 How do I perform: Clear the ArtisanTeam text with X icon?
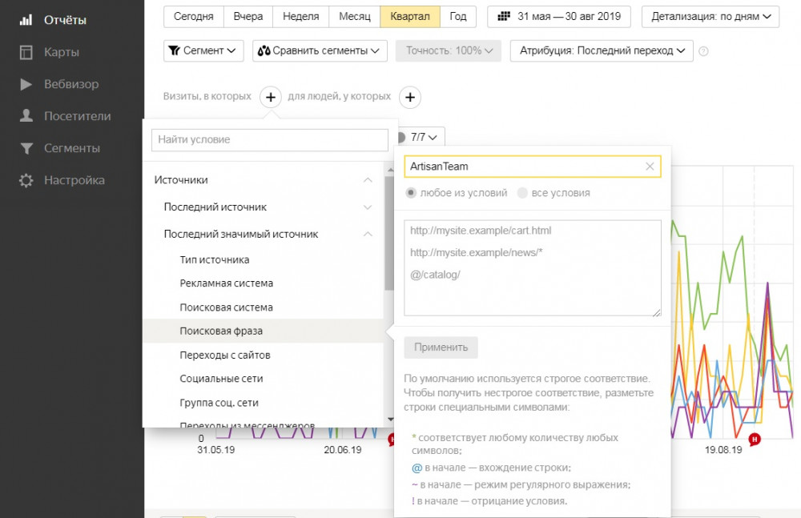click(x=650, y=167)
